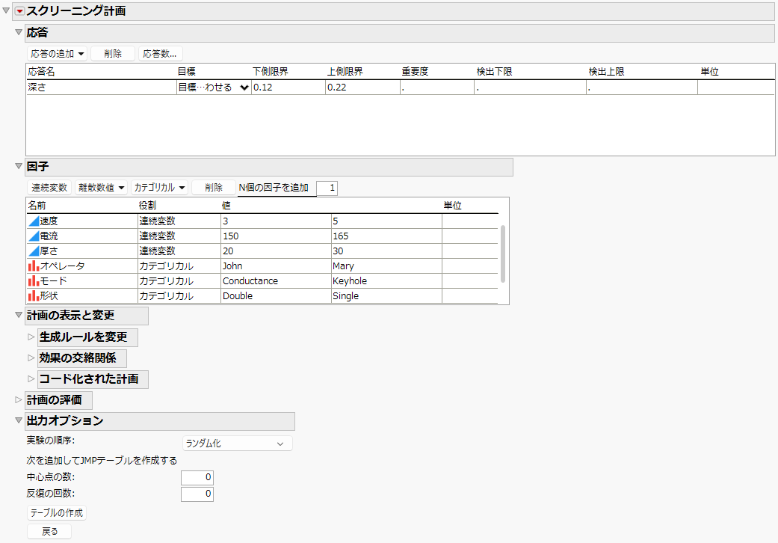Click the モード level Keyhole
The height and width of the screenshot is (543, 778).
(386, 281)
